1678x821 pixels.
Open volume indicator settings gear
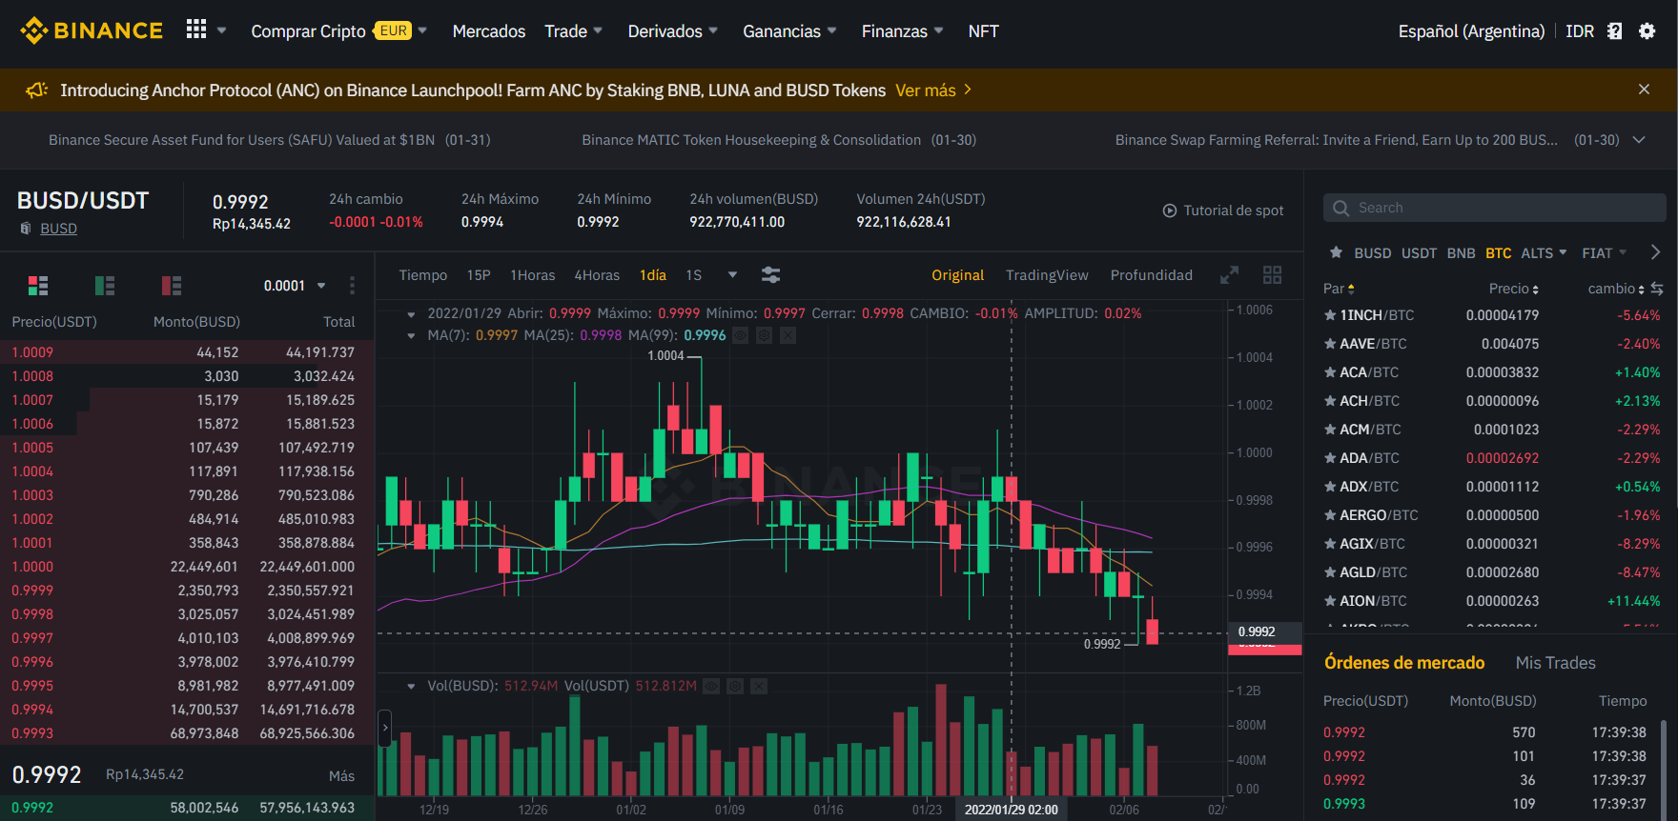point(735,686)
